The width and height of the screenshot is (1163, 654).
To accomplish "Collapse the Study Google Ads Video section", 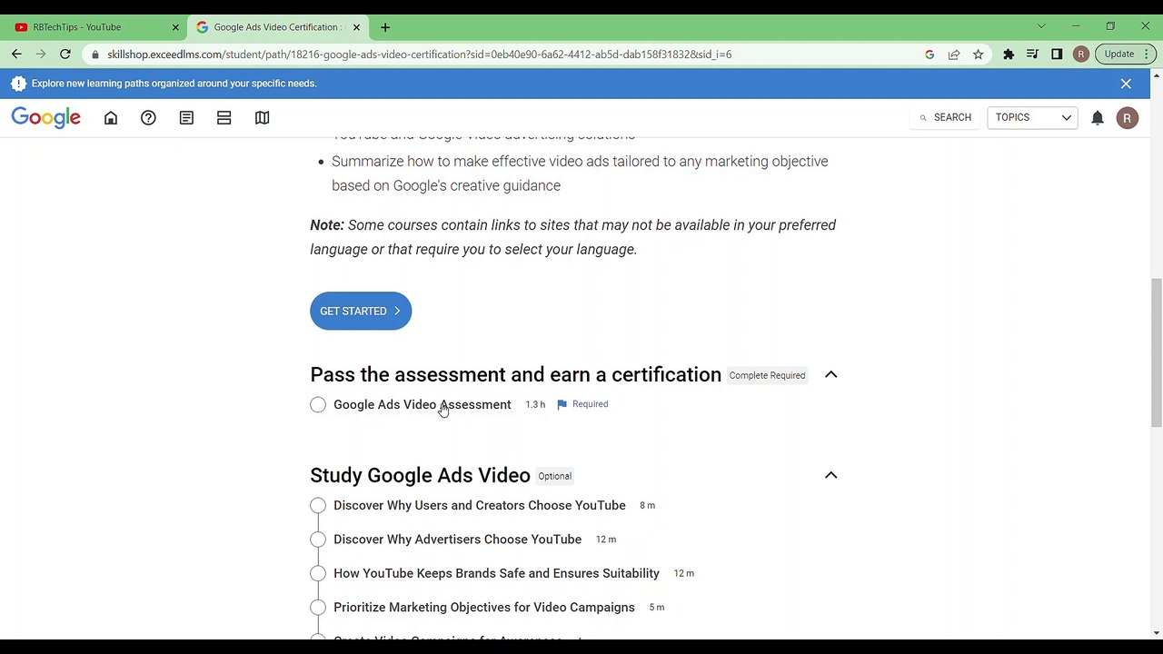I will coord(830,475).
